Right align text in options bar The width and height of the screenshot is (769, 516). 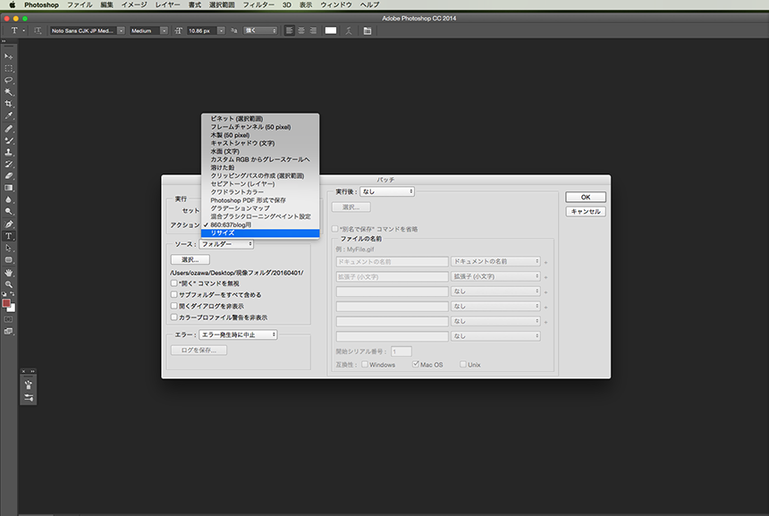(313, 30)
